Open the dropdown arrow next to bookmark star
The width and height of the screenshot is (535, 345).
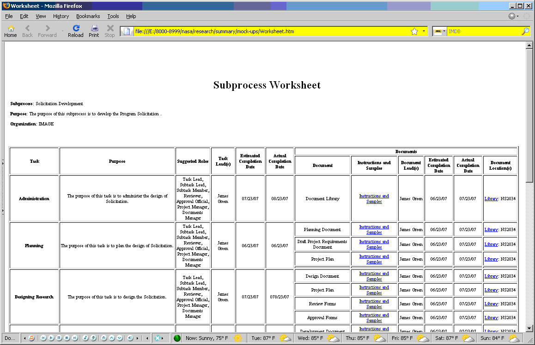tap(424, 31)
